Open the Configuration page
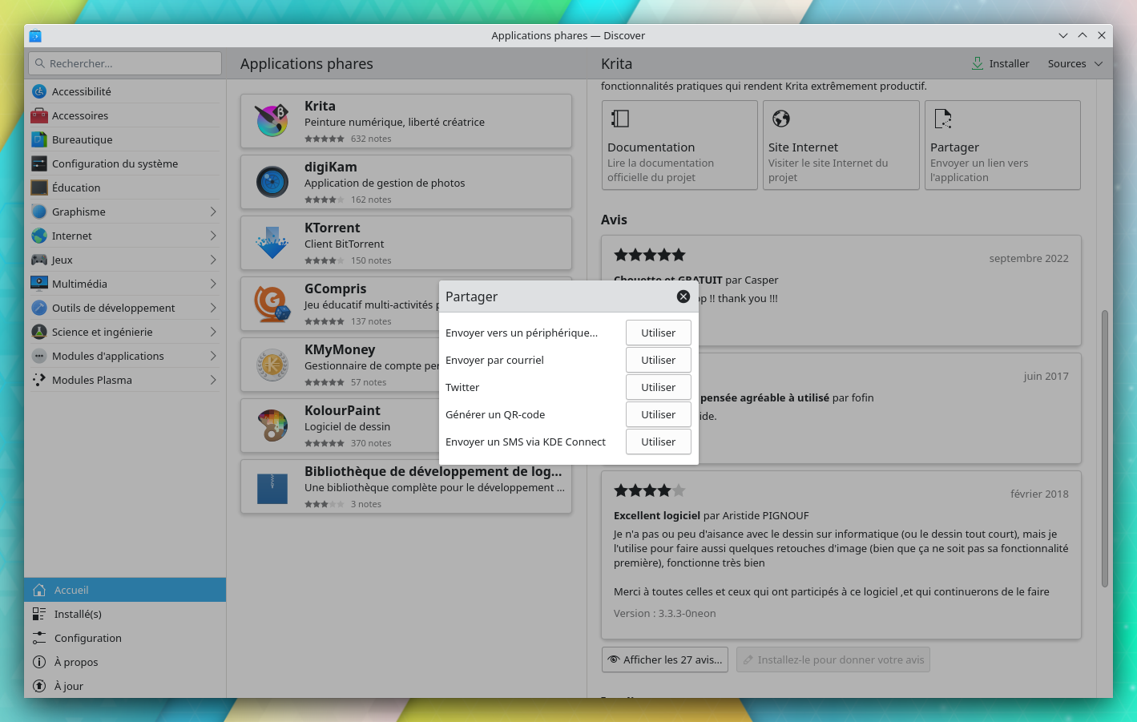This screenshot has height=722, width=1137. click(x=125, y=638)
